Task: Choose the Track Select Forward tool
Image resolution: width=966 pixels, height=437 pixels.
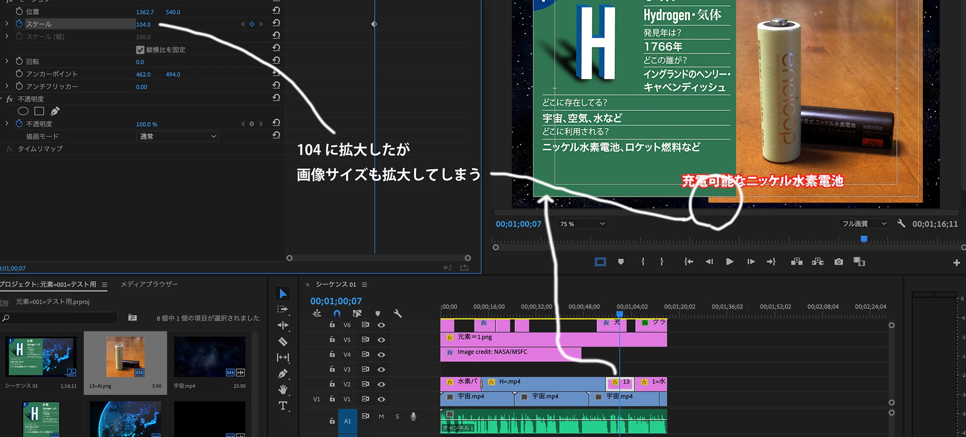Action: [283, 309]
